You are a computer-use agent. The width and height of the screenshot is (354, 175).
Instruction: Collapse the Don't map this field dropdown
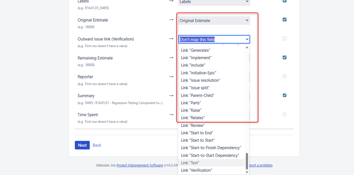(x=214, y=40)
